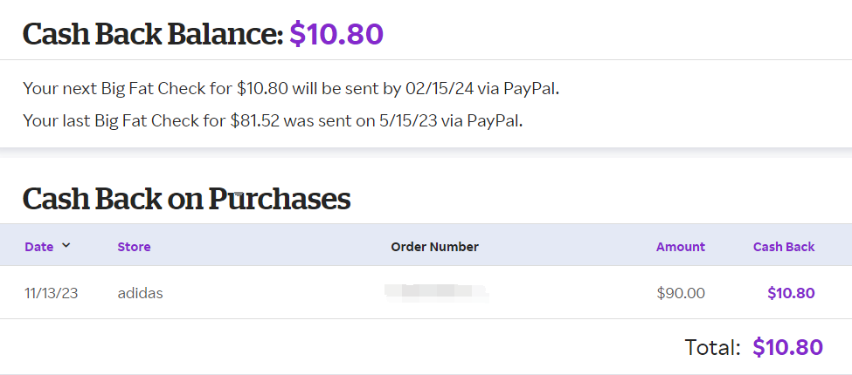Click the Cash Back column header
This screenshot has height=375, width=852.
tap(783, 247)
